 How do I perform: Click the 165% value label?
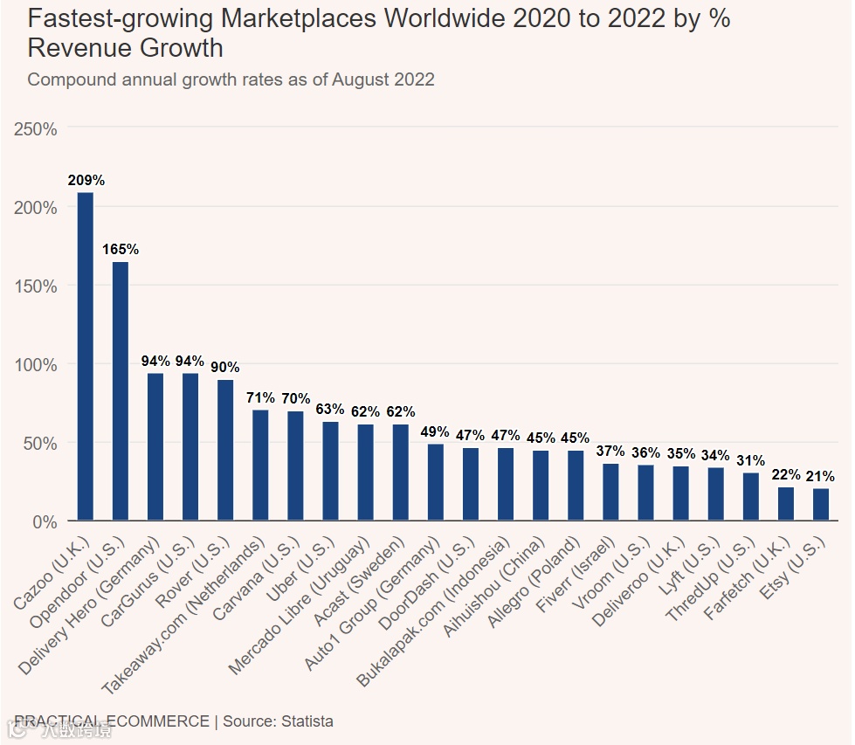coord(121,249)
